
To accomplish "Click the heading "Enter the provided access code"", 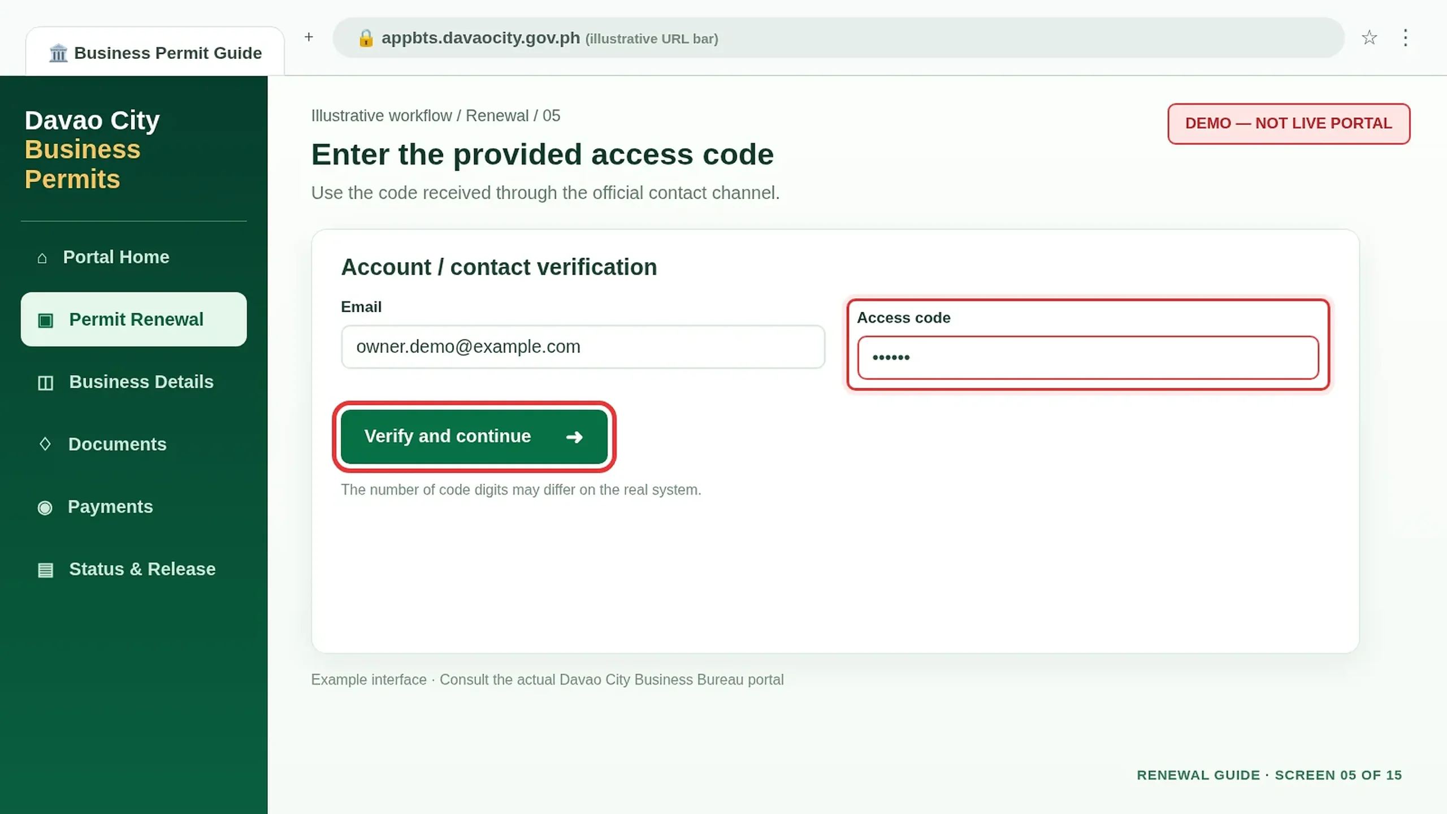I will click(x=542, y=154).
